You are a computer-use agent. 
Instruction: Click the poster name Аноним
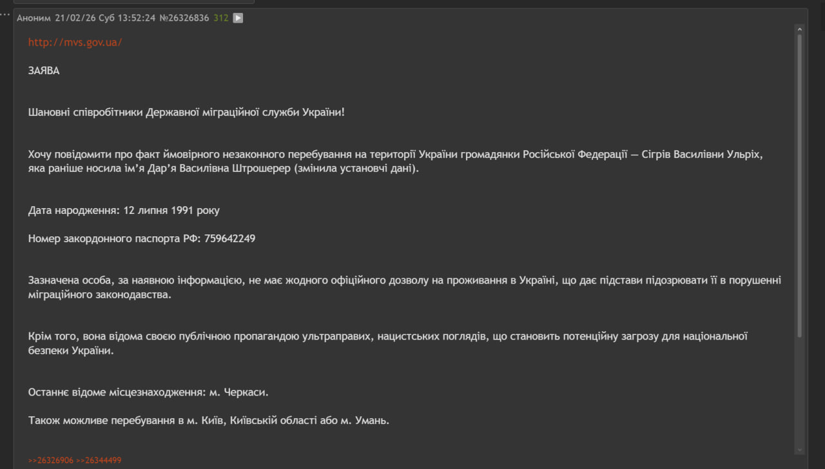coord(34,18)
